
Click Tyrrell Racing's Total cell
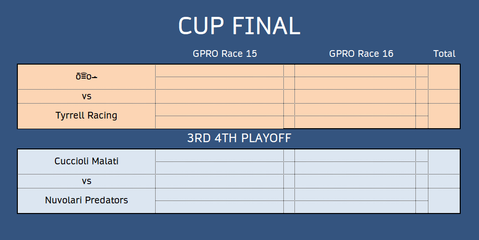444,116
